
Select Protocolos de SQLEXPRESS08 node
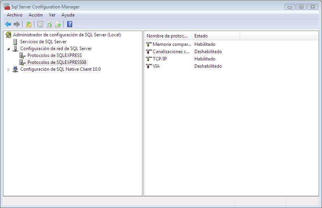[57, 62]
